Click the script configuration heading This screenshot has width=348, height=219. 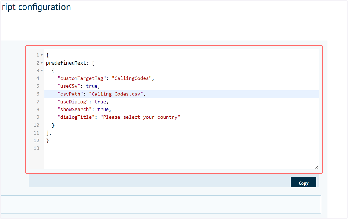pyautogui.click(x=36, y=7)
